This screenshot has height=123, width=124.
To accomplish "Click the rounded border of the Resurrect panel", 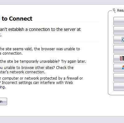I will pos(108,52).
